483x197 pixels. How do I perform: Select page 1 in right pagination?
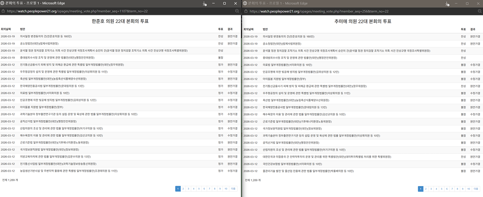click(421, 188)
